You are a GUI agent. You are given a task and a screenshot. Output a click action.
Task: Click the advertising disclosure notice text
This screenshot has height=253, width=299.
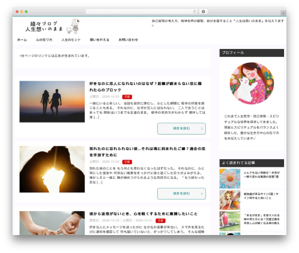point(54,56)
